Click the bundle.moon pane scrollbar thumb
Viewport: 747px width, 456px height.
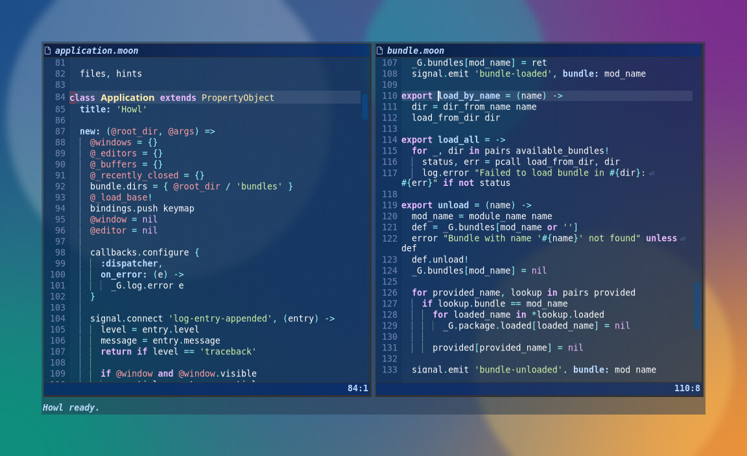click(697, 305)
